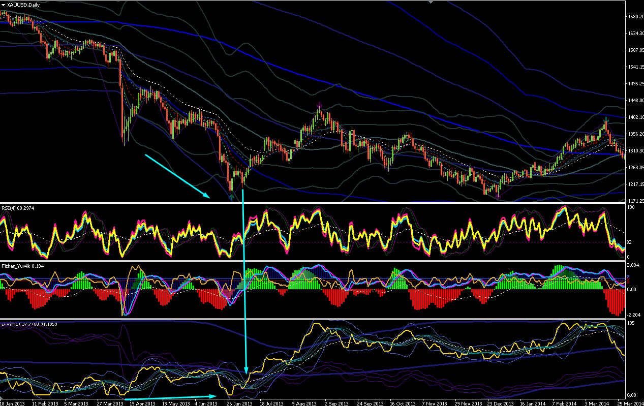The width and height of the screenshot is (644, 406).
Task: Click the 29 Nov 2013 date label
Action: [467, 403]
